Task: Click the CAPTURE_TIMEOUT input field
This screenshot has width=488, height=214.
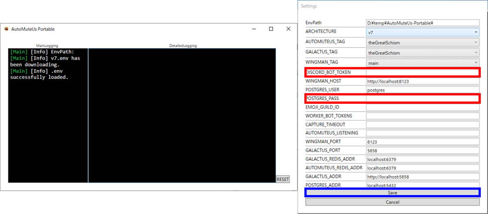Action: (x=423, y=124)
